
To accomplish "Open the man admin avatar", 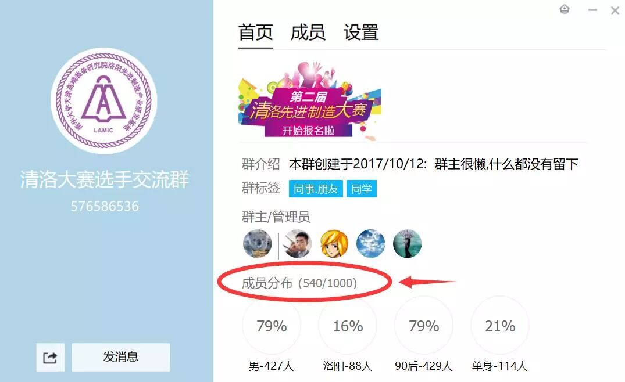I will pos(297,243).
